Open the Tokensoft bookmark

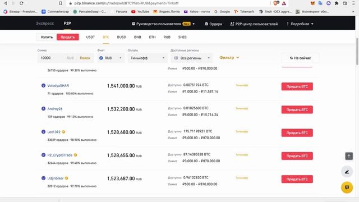244,11
